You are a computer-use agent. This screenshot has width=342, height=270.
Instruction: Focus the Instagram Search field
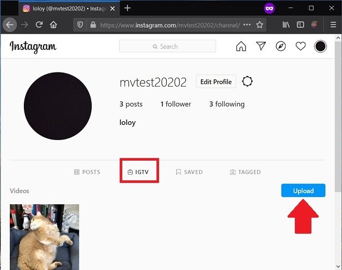(x=167, y=46)
